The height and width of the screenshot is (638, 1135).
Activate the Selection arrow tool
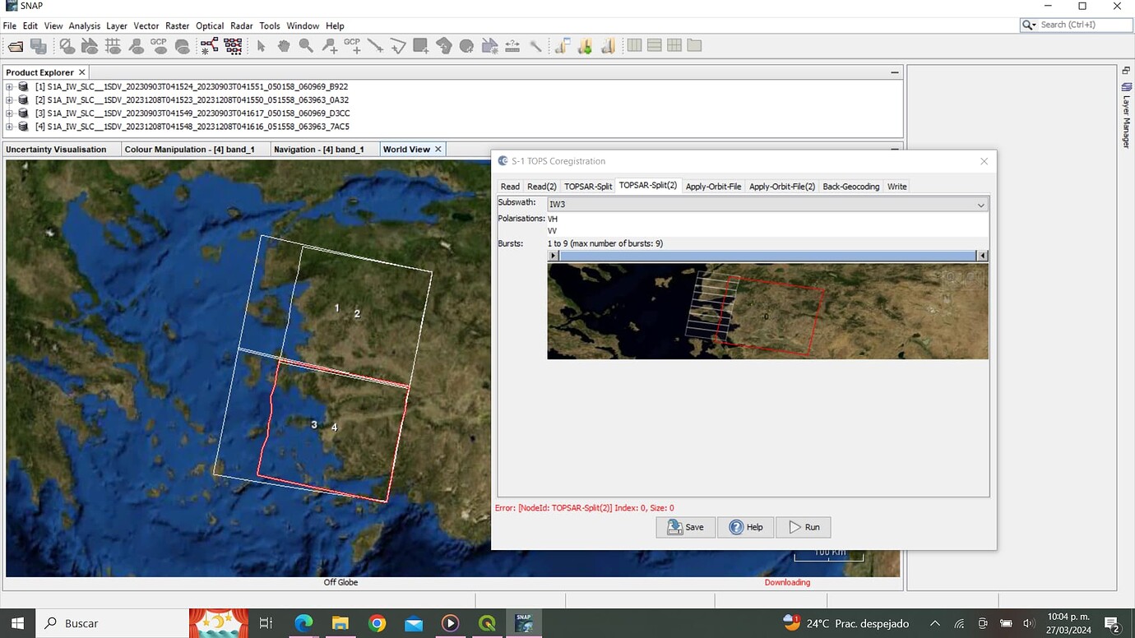click(x=260, y=45)
